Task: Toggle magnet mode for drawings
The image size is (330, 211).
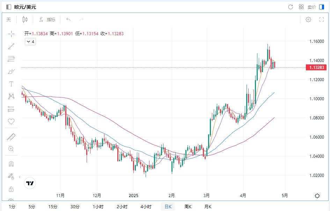Action: point(11,164)
